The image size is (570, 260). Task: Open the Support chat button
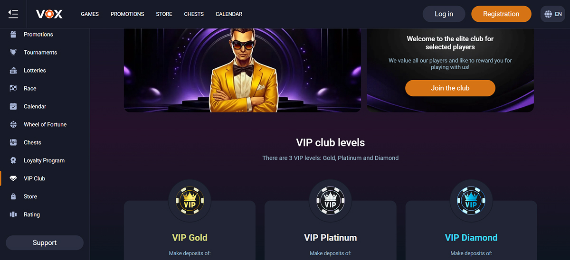click(45, 242)
